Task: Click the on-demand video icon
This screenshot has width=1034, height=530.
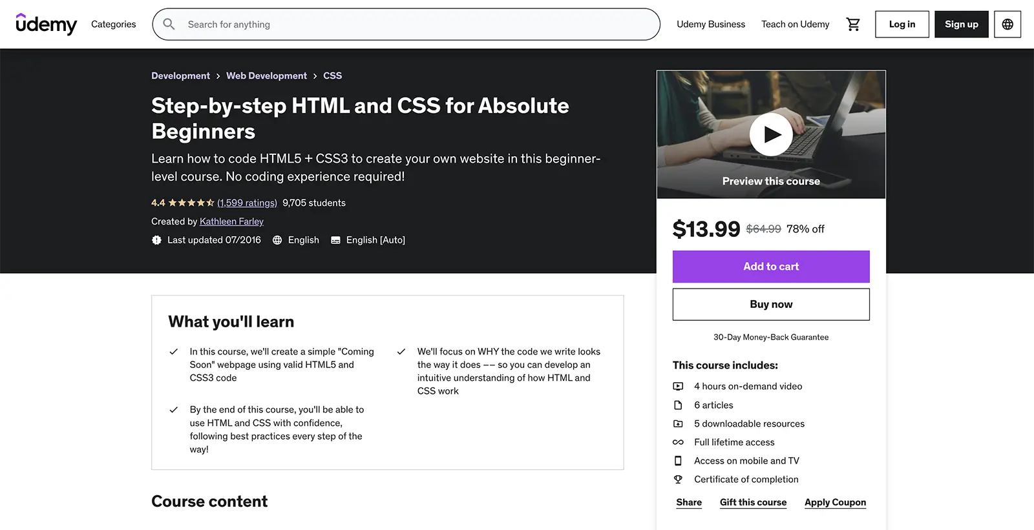Action: 678,386
